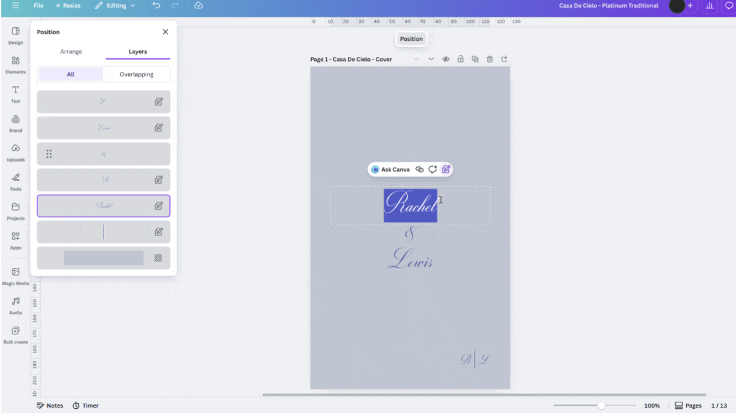Select the Overlapping layers filter
736x414 pixels.
(x=136, y=74)
